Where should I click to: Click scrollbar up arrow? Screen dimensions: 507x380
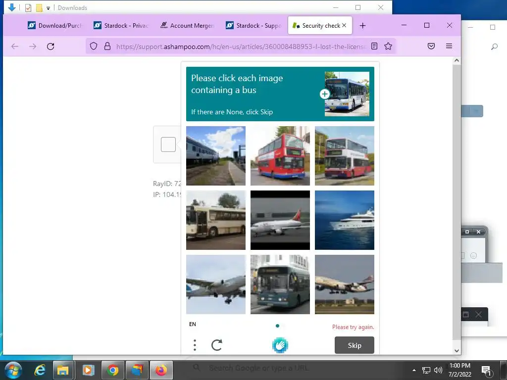pos(456,60)
